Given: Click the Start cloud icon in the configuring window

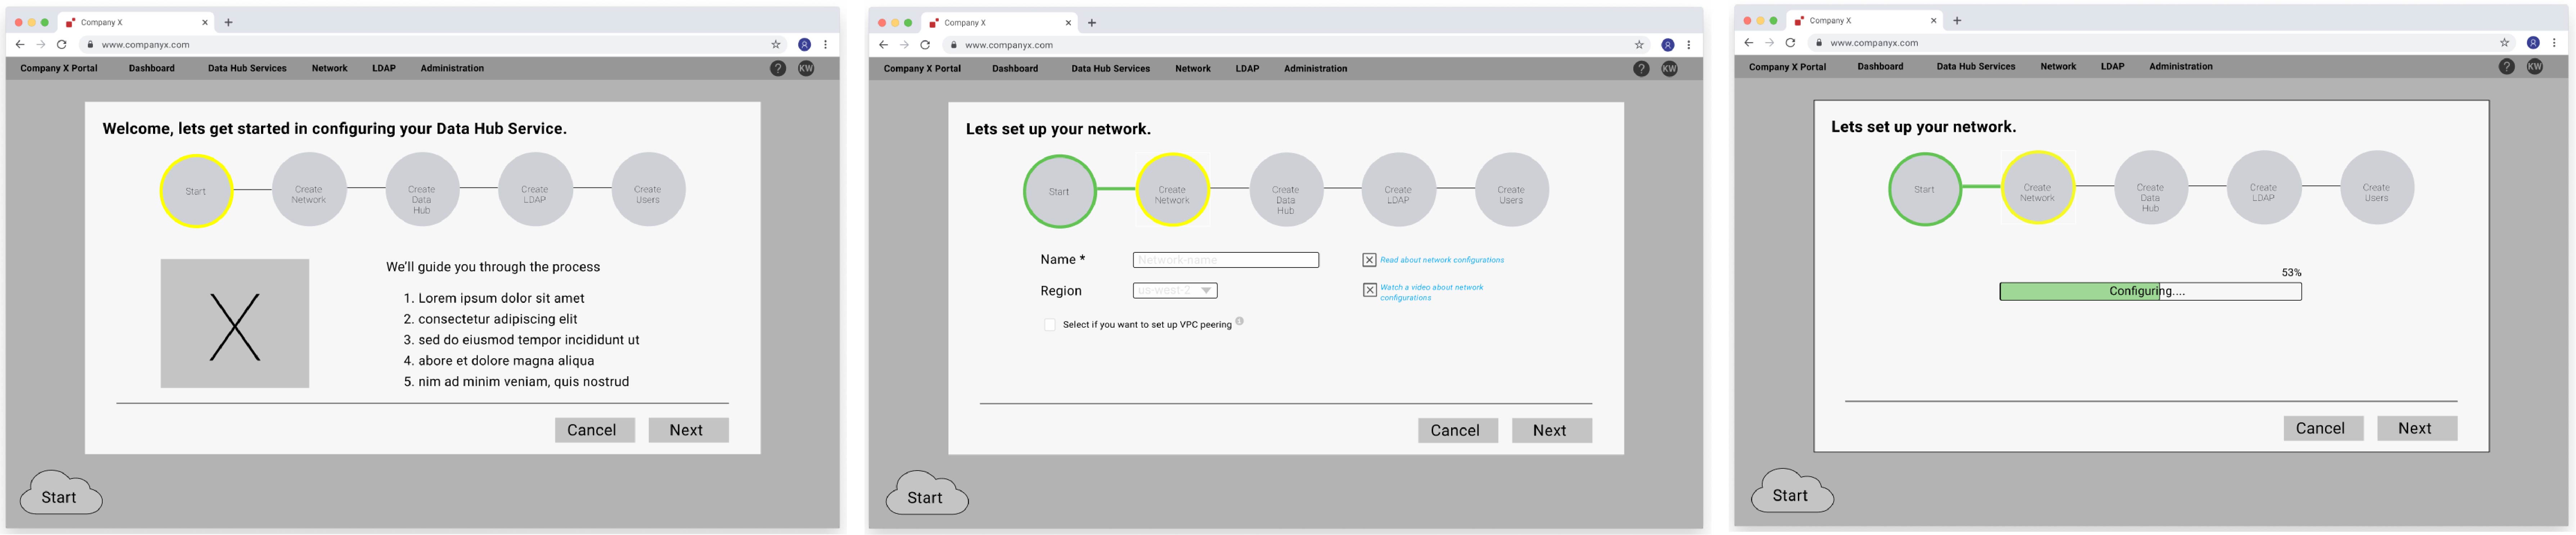Looking at the screenshot, I should [x=1792, y=491].
